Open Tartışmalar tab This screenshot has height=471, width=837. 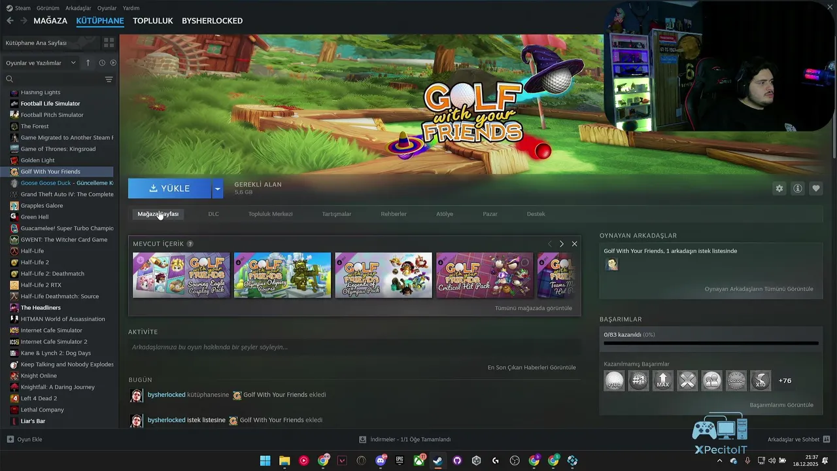(x=337, y=214)
